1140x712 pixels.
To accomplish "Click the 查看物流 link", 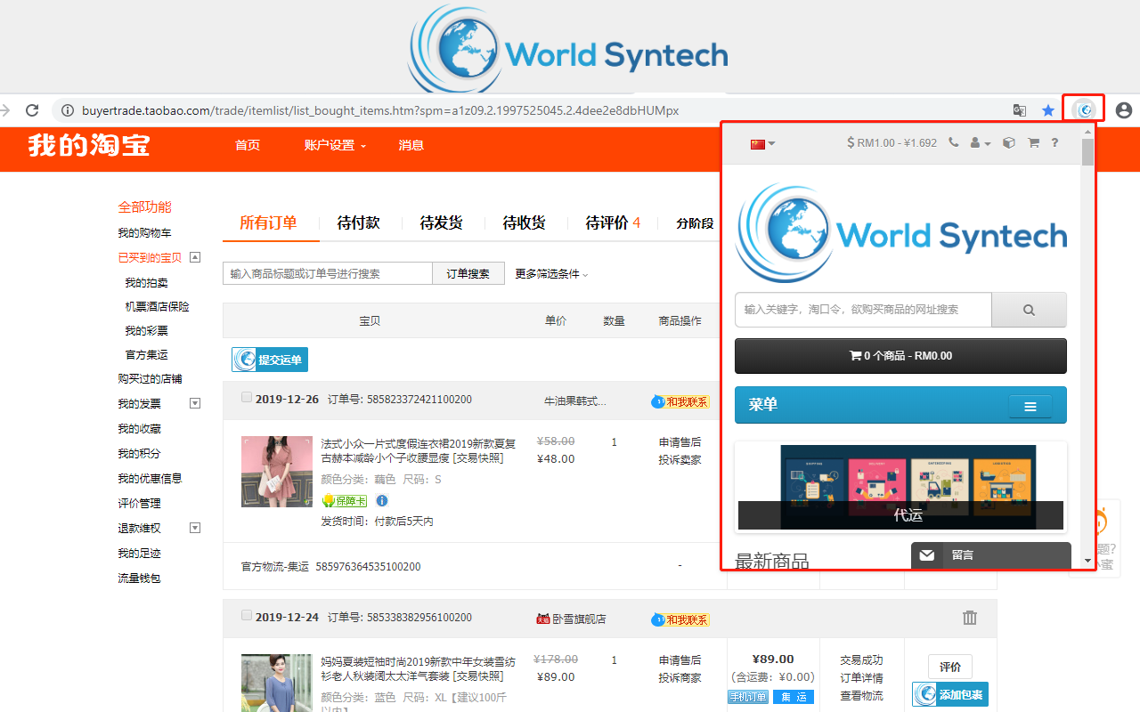I will 861,695.
